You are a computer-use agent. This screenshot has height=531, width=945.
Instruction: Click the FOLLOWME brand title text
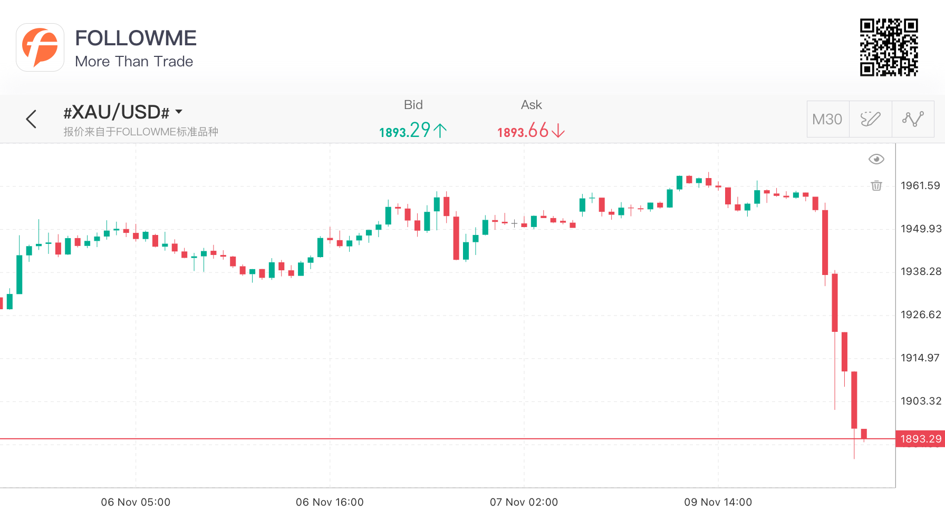point(136,38)
